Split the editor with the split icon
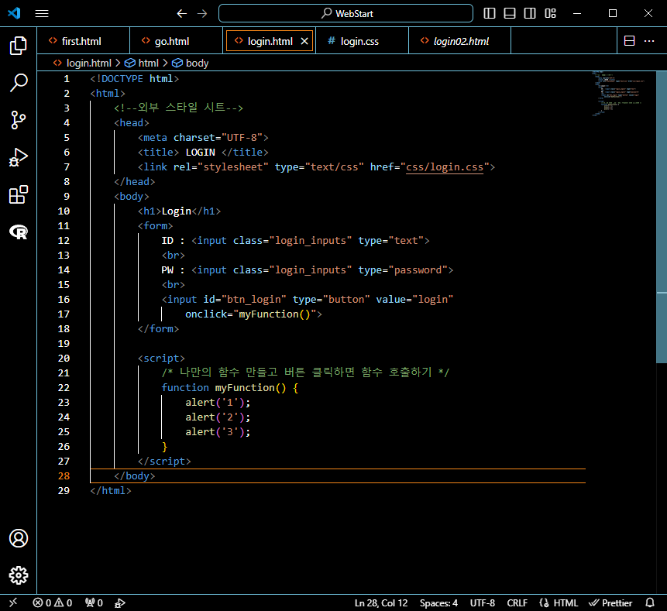 (629, 41)
